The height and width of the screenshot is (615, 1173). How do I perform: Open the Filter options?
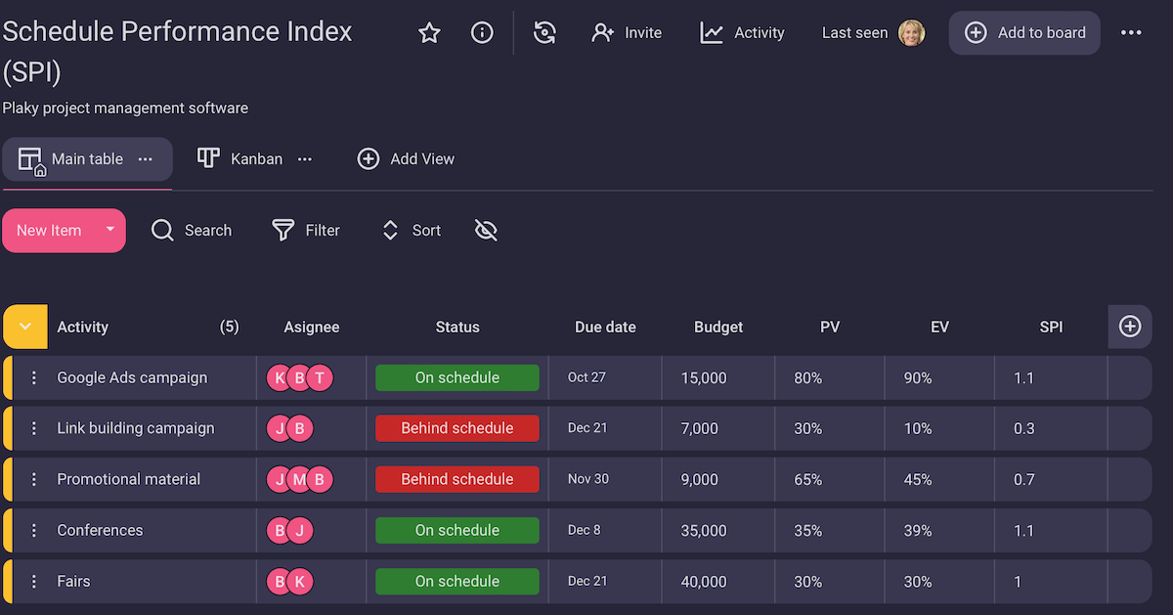306,231
